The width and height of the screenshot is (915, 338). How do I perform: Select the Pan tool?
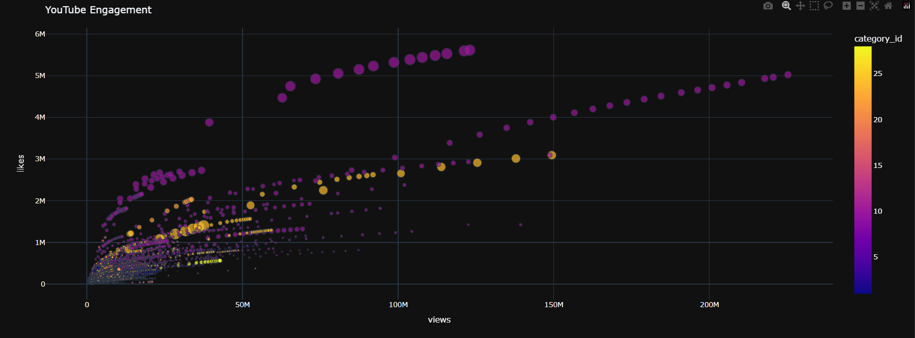800,6
